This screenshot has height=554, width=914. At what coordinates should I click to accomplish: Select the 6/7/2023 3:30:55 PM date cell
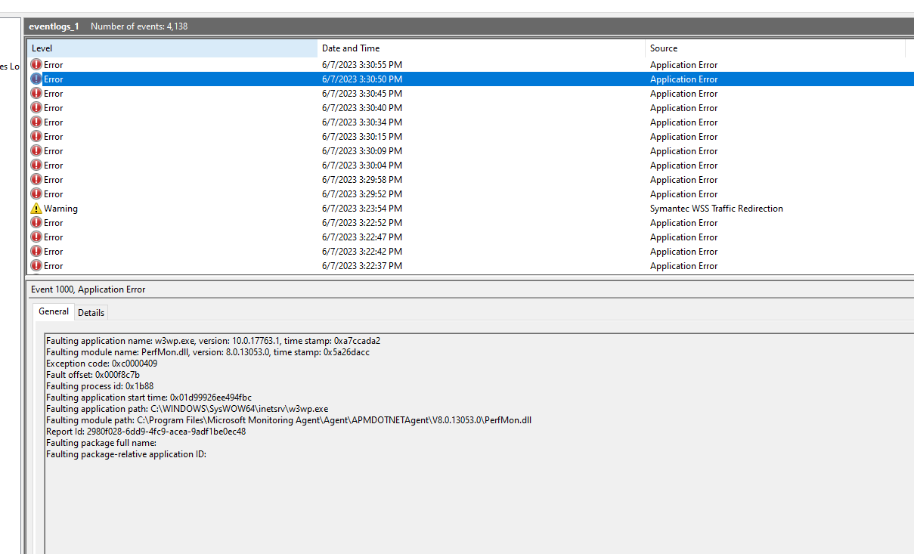point(362,65)
